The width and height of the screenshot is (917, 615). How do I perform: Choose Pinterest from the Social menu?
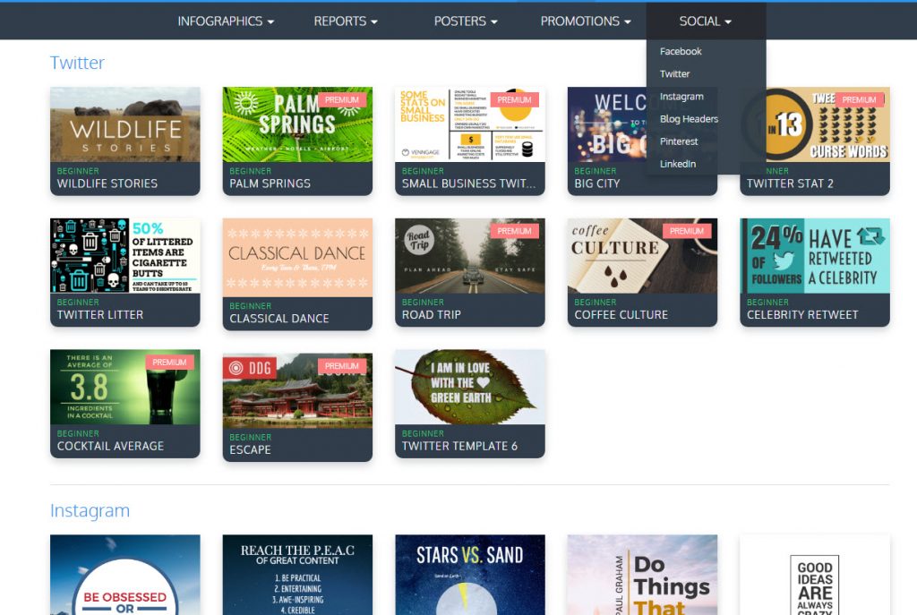pyautogui.click(x=679, y=141)
